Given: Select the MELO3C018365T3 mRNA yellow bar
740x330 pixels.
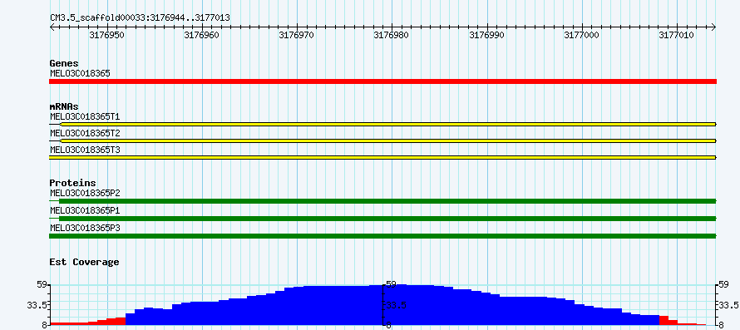Looking at the screenshot, I should (382, 157).
